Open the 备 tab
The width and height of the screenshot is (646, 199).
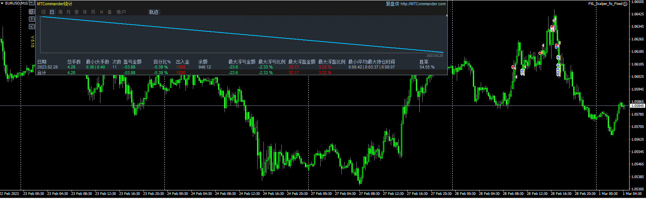110,12
